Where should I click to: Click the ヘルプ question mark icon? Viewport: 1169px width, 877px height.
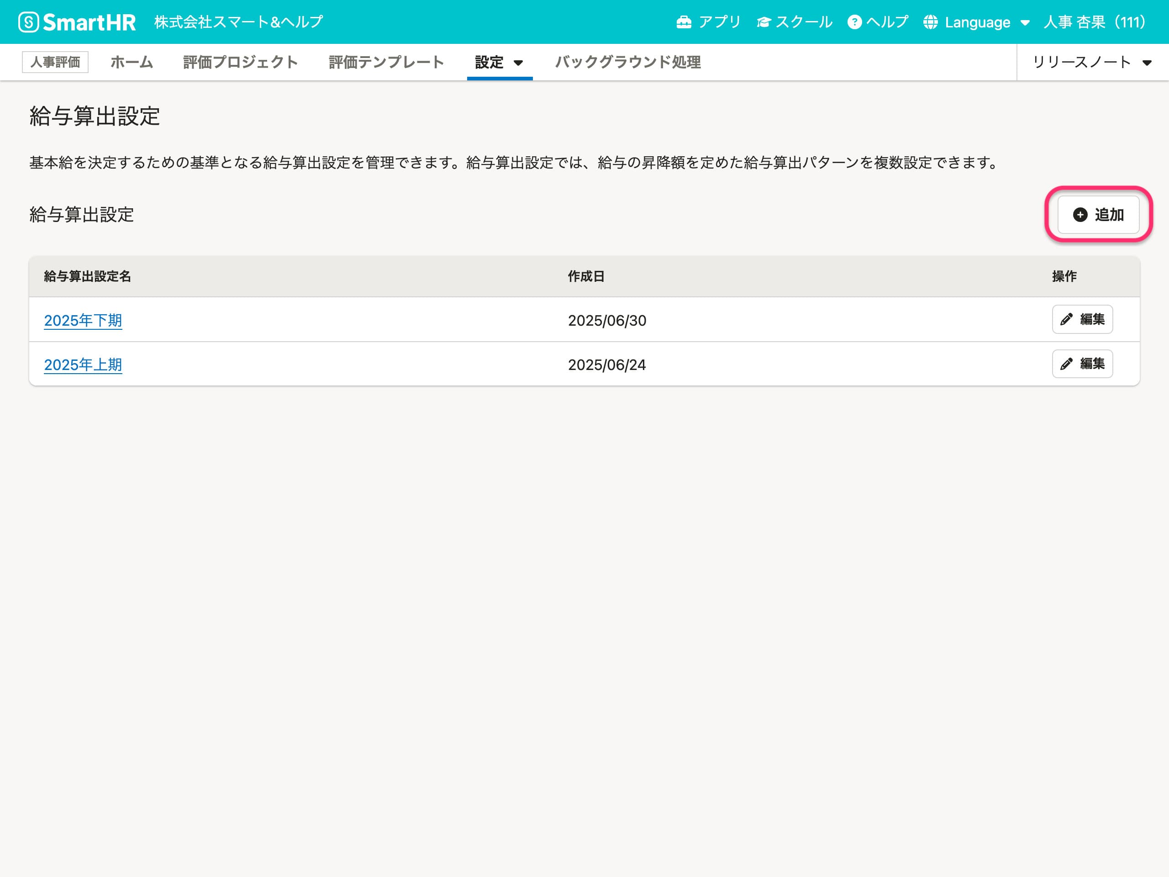point(854,22)
